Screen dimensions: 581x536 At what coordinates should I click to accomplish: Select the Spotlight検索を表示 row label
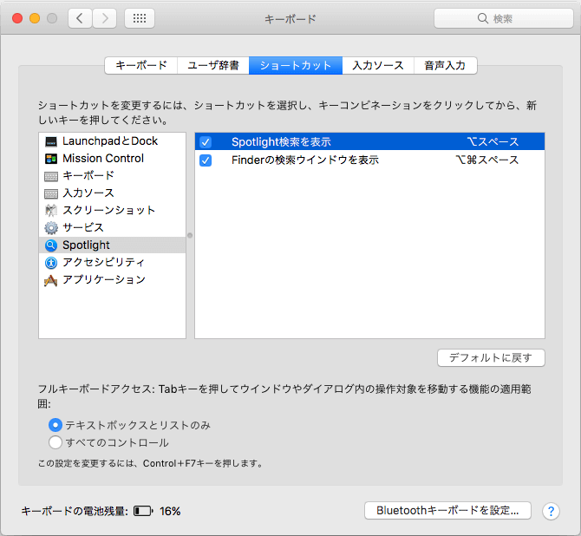point(281,142)
